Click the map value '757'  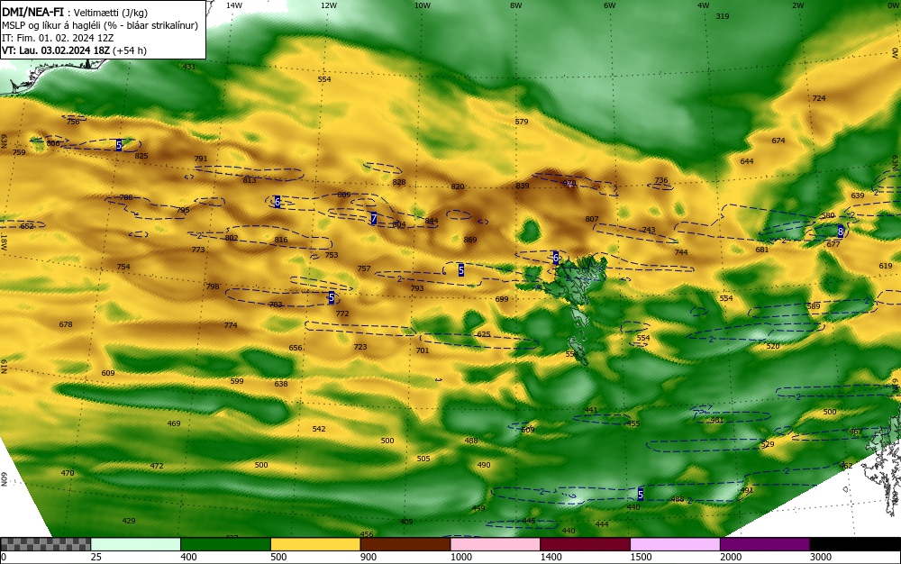click(x=364, y=268)
